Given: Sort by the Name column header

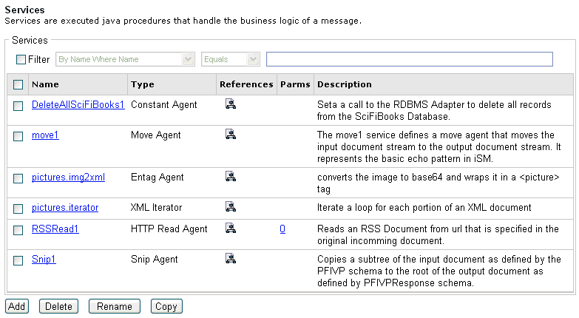Looking at the screenshot, I should point(45,84).
